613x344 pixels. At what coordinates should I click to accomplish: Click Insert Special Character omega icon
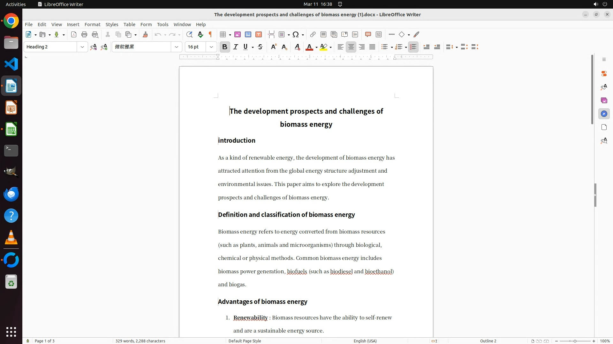tap(296, 35)
